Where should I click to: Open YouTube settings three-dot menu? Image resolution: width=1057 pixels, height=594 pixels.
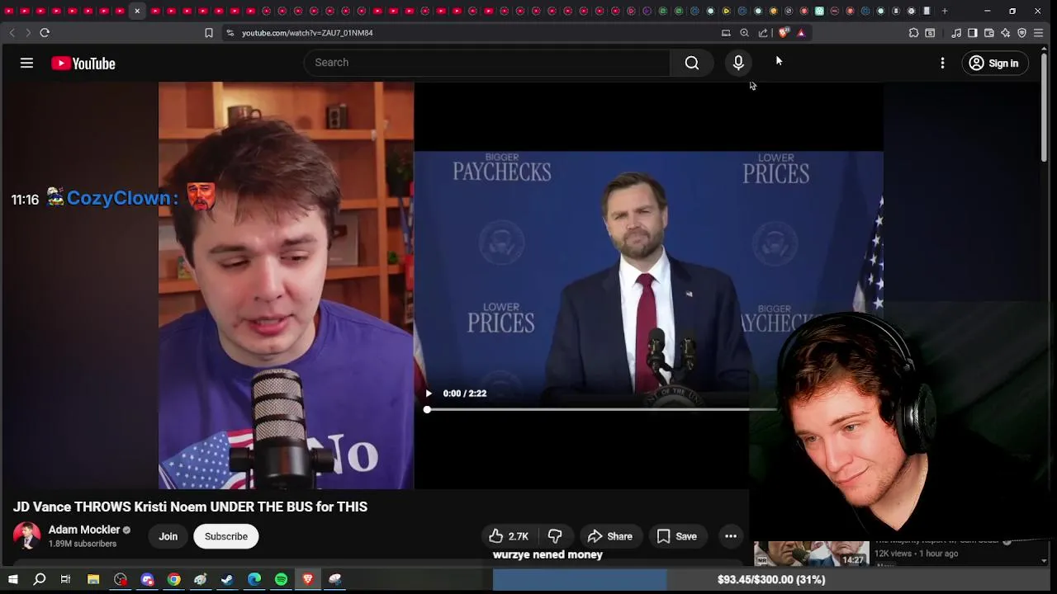[942, 63]
